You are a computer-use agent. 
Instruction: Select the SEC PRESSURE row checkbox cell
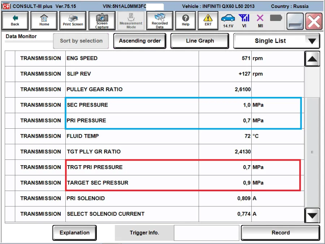click(x=10, y=105)
